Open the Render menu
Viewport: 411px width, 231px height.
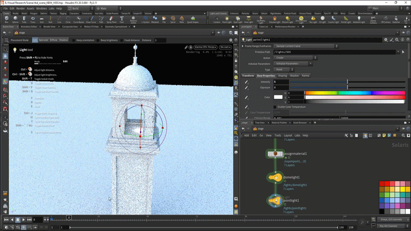tap(21, 8)
